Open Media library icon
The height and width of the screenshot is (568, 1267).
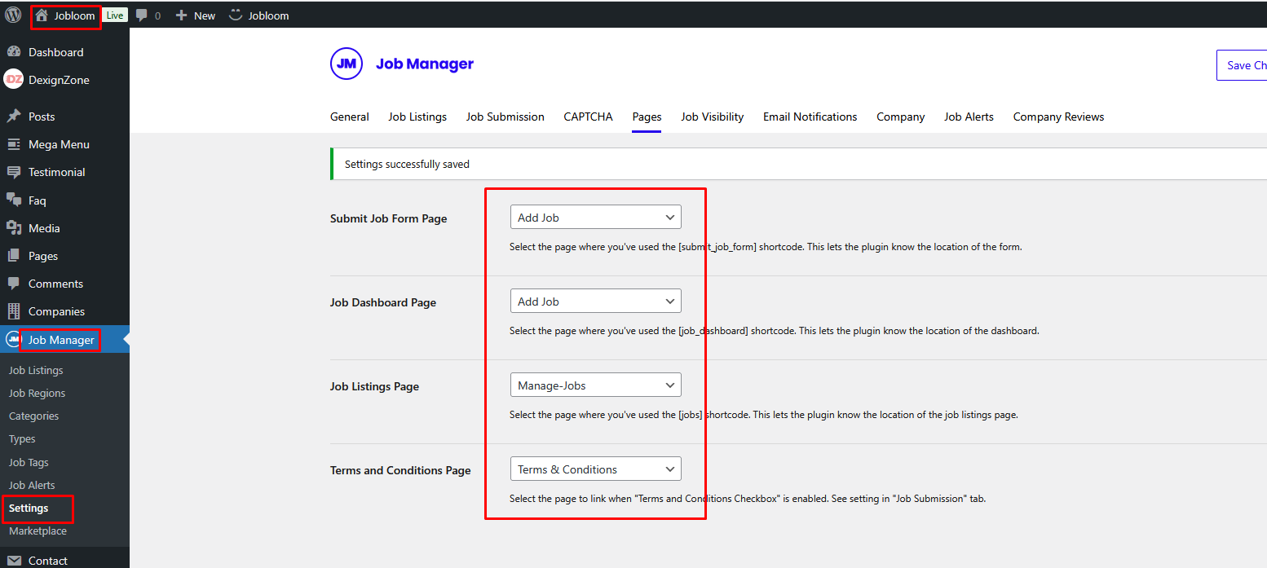pyautogui.click(x=13, y=228)
